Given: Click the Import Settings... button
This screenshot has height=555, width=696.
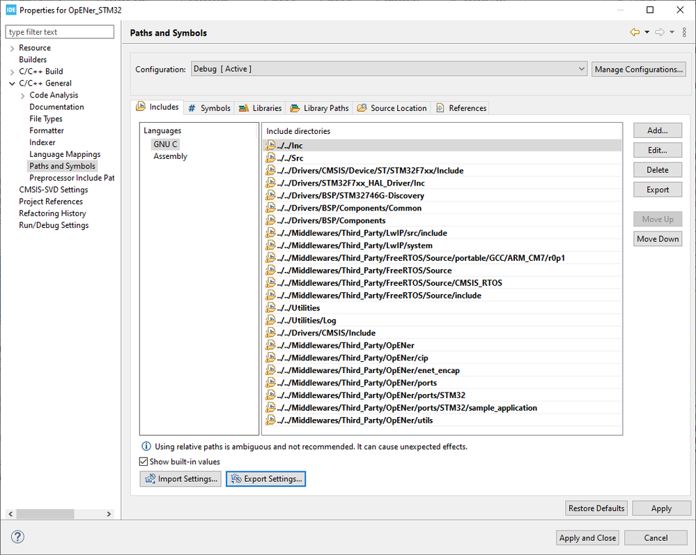Looking at the screenshot, I should coord(180,478).
